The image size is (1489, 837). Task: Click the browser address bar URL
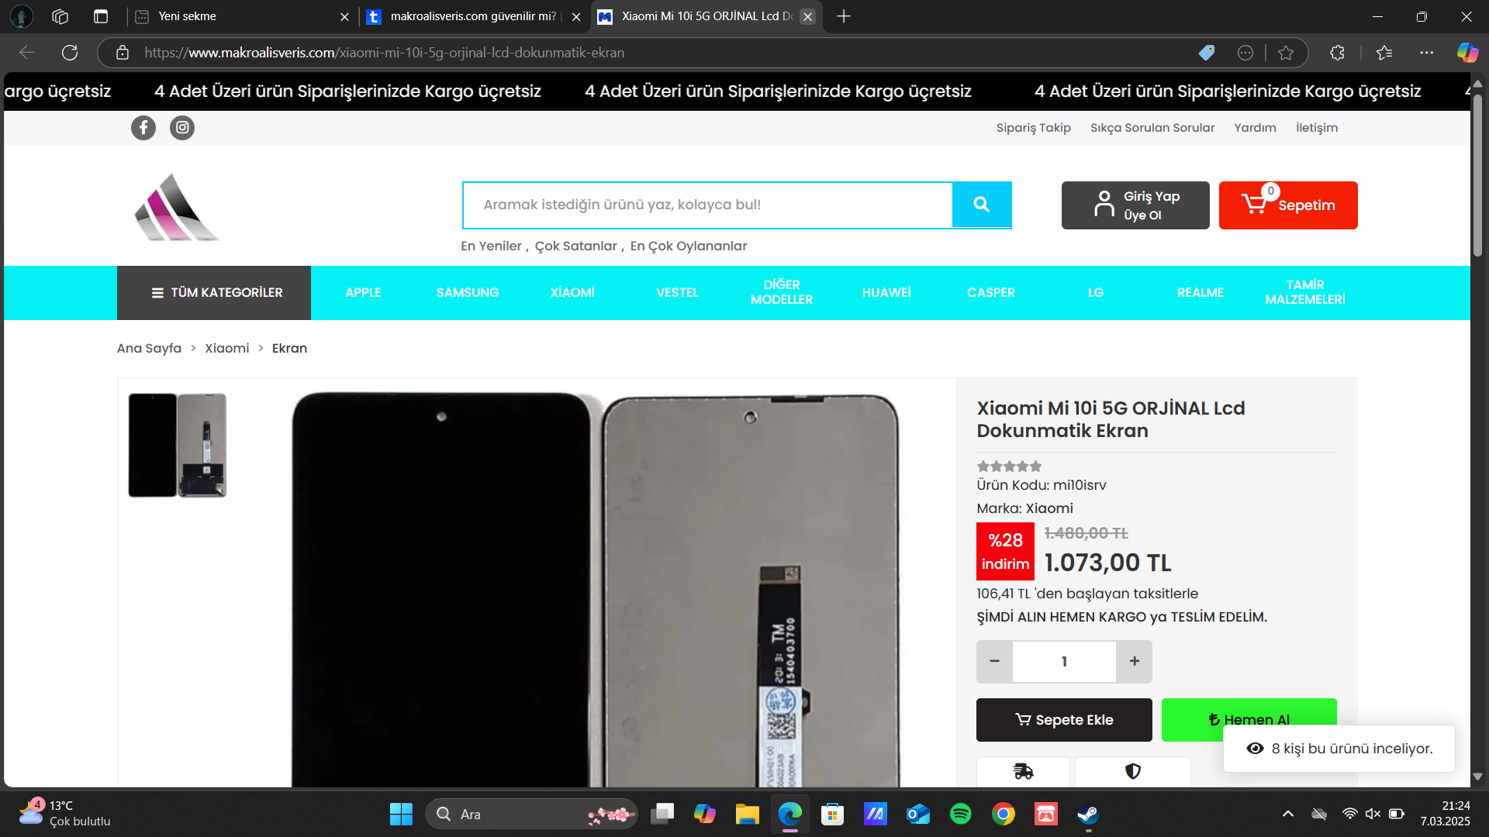coord(384,53)
